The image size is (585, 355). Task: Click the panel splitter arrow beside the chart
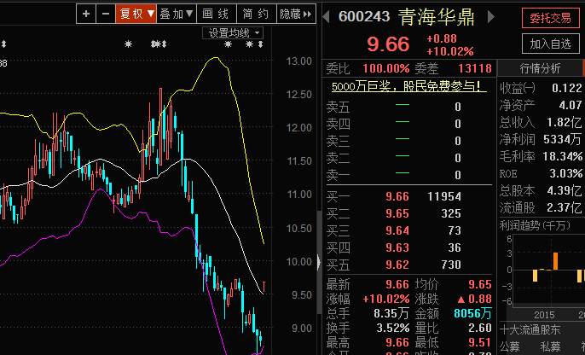click(319, 262)
